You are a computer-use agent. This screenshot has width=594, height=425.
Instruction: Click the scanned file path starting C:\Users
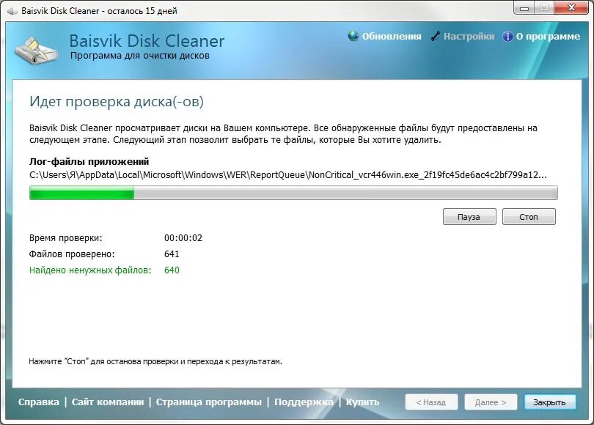click(288, 175)
